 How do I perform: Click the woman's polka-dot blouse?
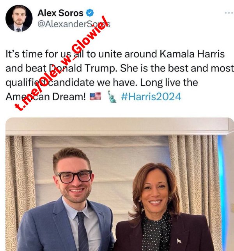click(156, 232)
